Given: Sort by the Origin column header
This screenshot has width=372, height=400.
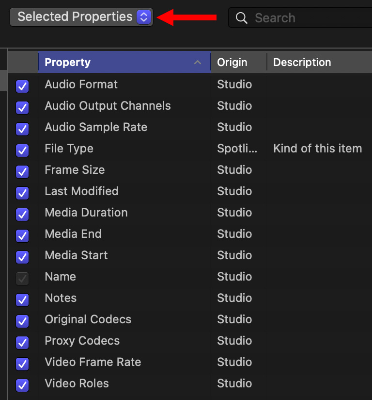Looking at the screenshot, I should [239, 62].
